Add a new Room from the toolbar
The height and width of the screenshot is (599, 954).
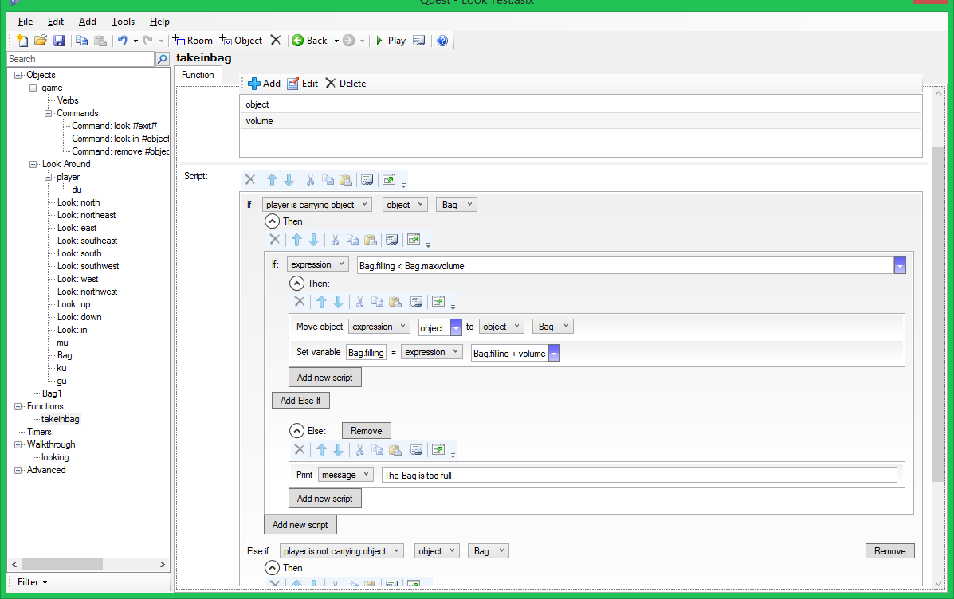pos(193,41)
